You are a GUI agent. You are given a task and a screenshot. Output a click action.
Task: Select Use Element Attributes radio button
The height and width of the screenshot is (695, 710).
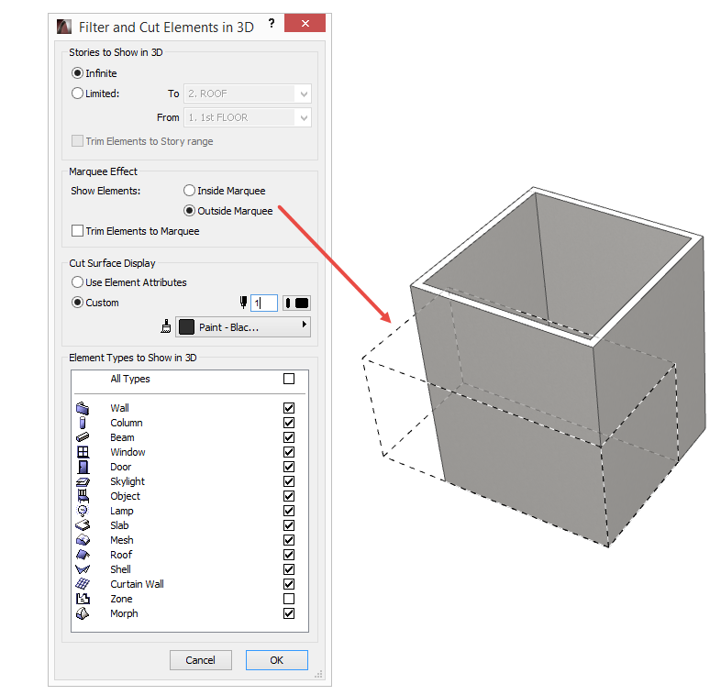(x=77, y=282)
